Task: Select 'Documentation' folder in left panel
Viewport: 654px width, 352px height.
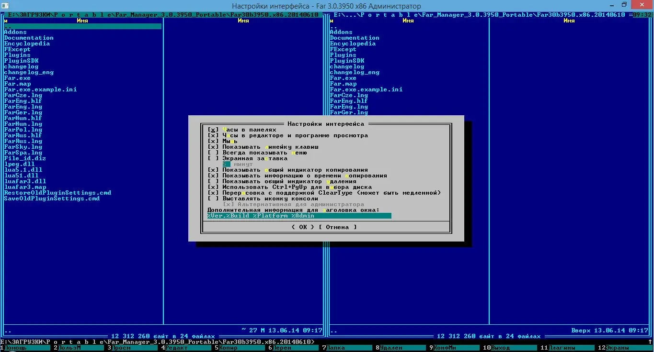Action: click(29, 38)
